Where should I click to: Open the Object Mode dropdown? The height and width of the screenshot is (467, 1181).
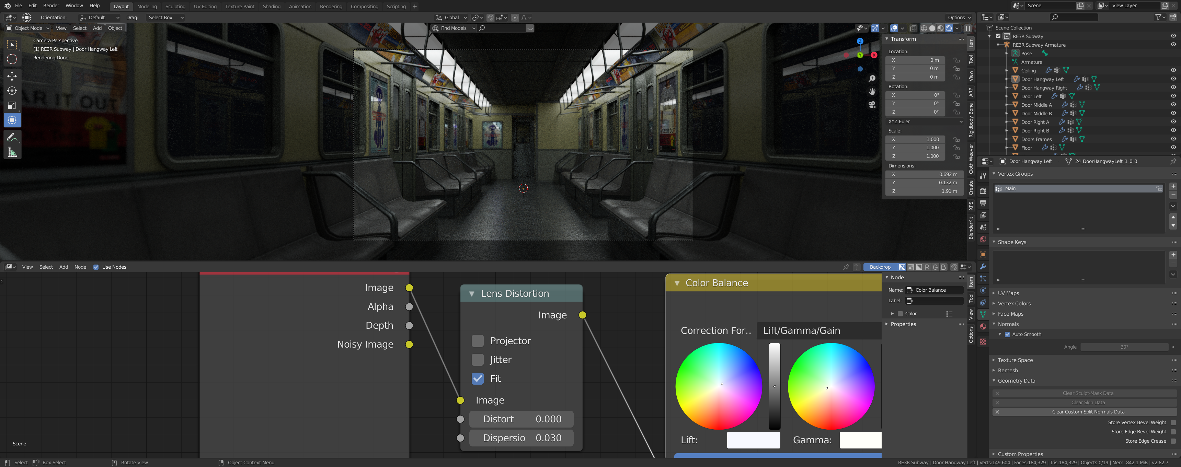pos(27,28)
